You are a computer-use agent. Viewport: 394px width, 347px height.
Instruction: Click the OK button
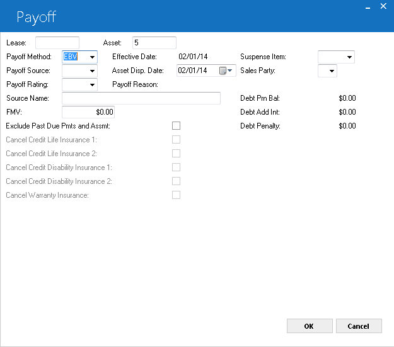310,326
